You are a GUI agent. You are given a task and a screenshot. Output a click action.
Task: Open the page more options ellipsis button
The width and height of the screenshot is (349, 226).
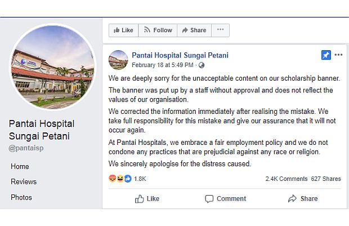click(220, 30)
